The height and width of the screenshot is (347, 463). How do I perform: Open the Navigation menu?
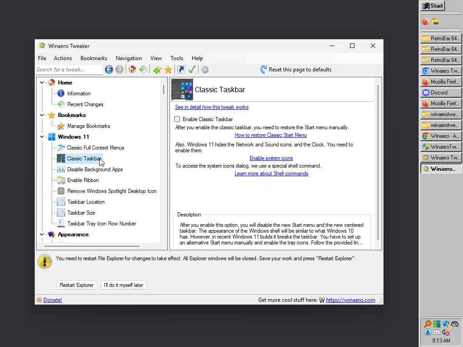(129, 58)
